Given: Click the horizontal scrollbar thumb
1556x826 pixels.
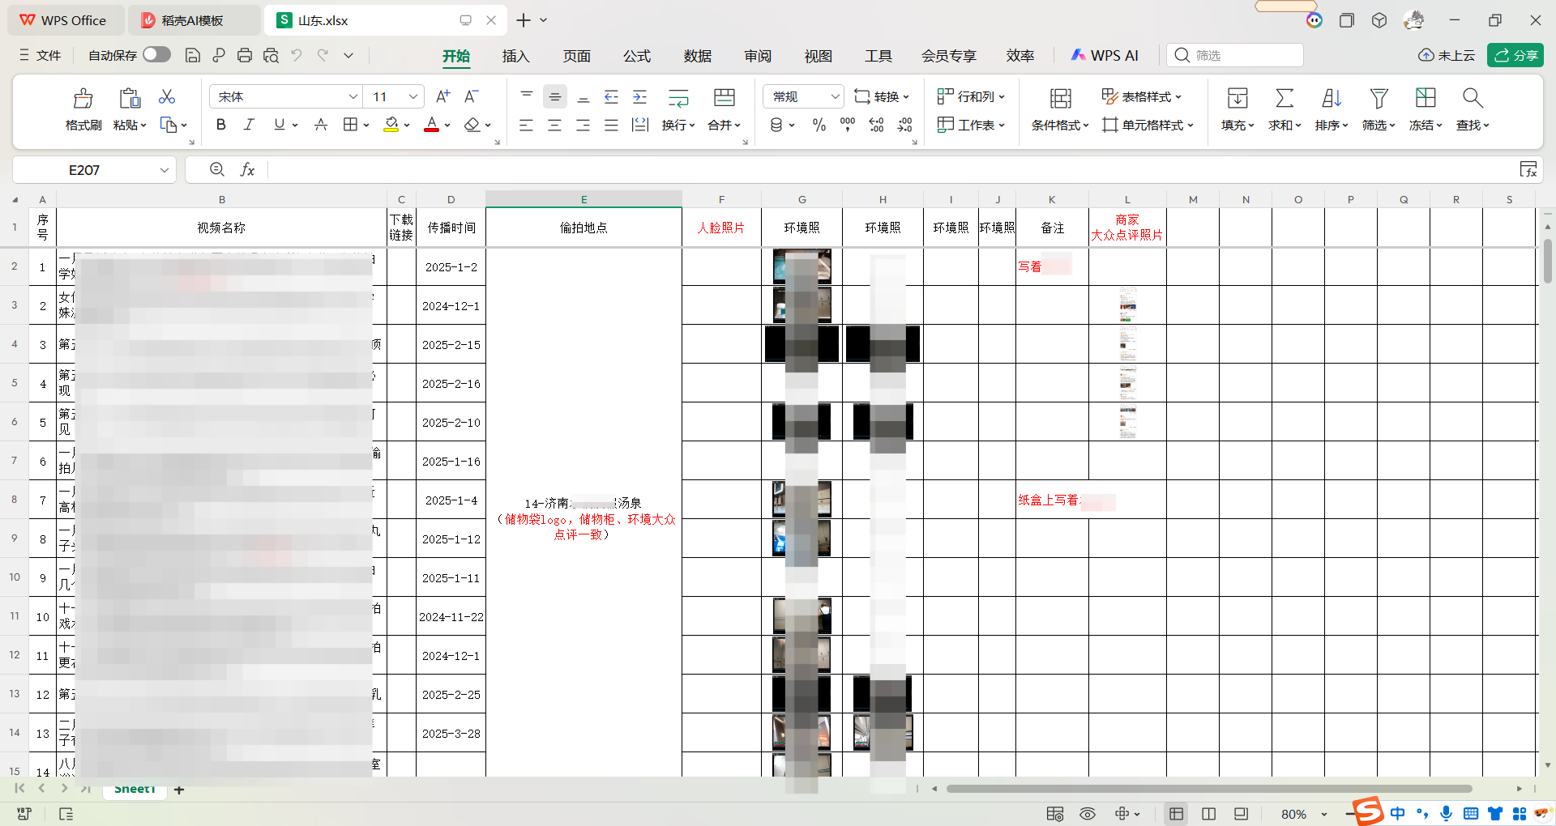Looking at the screenshot, I should click(1209, 789).
